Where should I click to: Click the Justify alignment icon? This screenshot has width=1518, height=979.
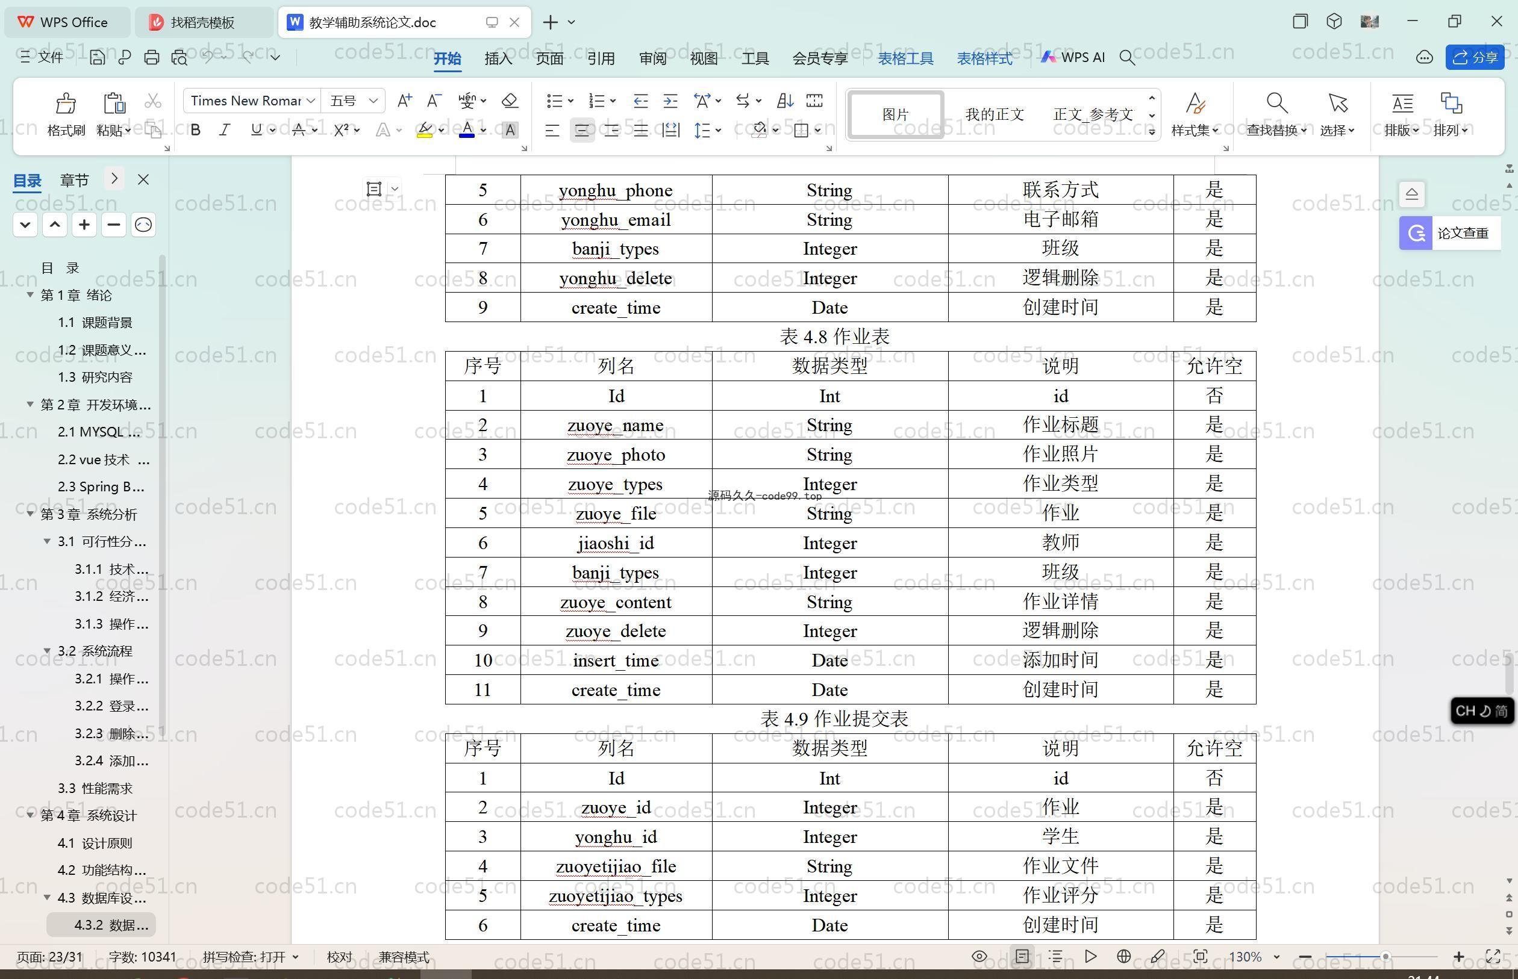point(641,130)
